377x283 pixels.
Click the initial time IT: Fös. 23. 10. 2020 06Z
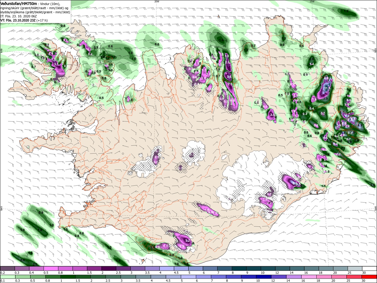(x=19, y=16)
